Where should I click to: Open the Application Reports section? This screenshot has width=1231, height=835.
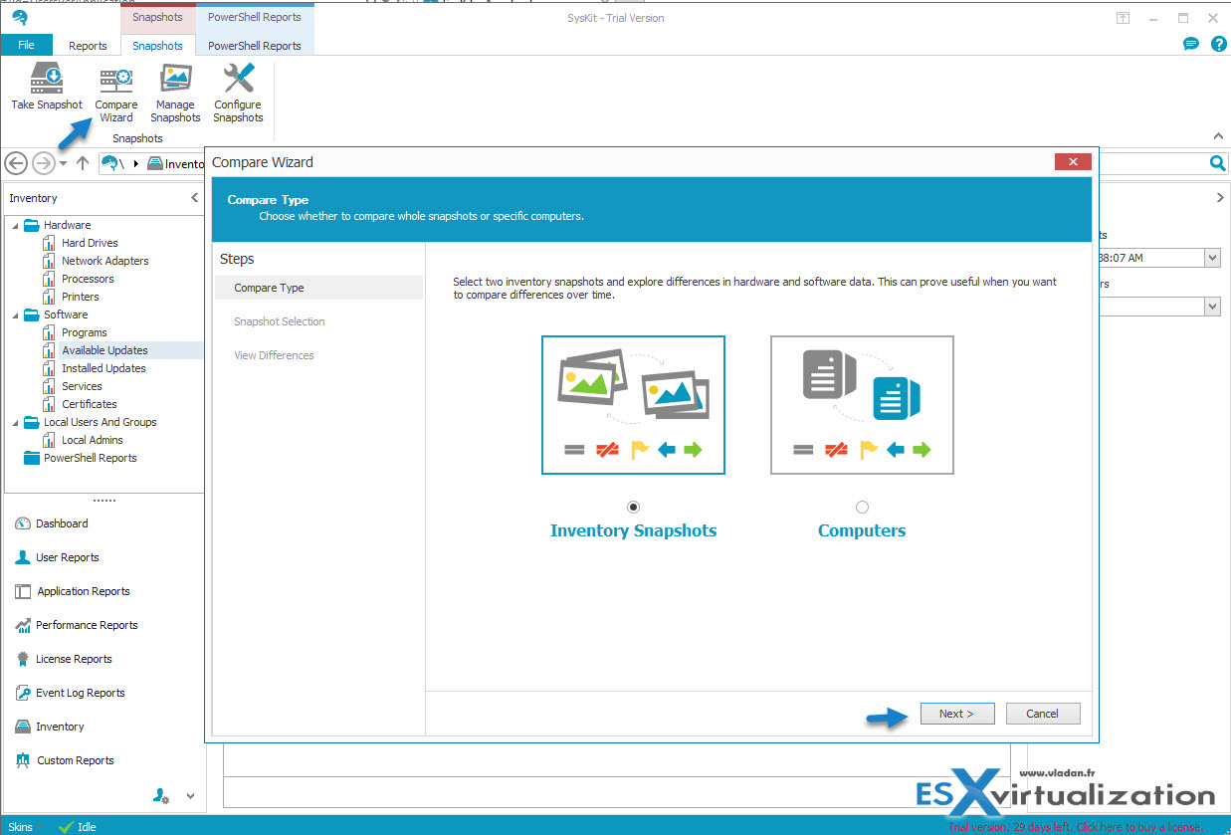tap(84, 591)
